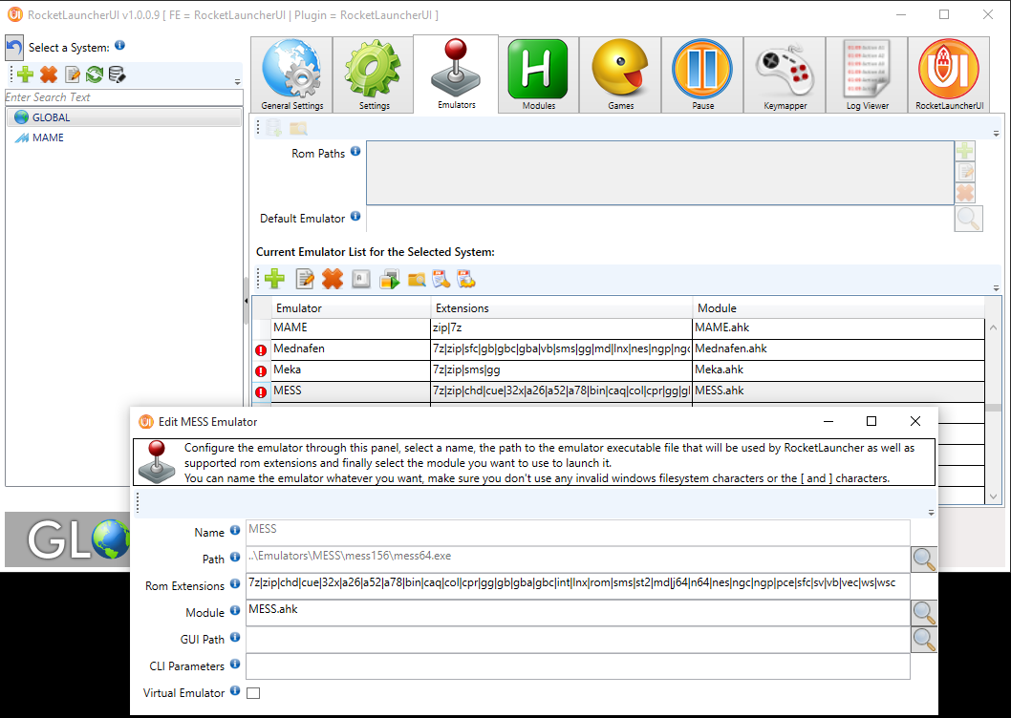The height and width of the screenshot is (718, 1011).
Task: Open the Log Viewer panel
Action: (x=866, y=74)
